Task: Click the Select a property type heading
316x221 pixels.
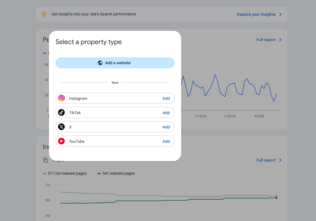Action: click(x=89, y=42)
